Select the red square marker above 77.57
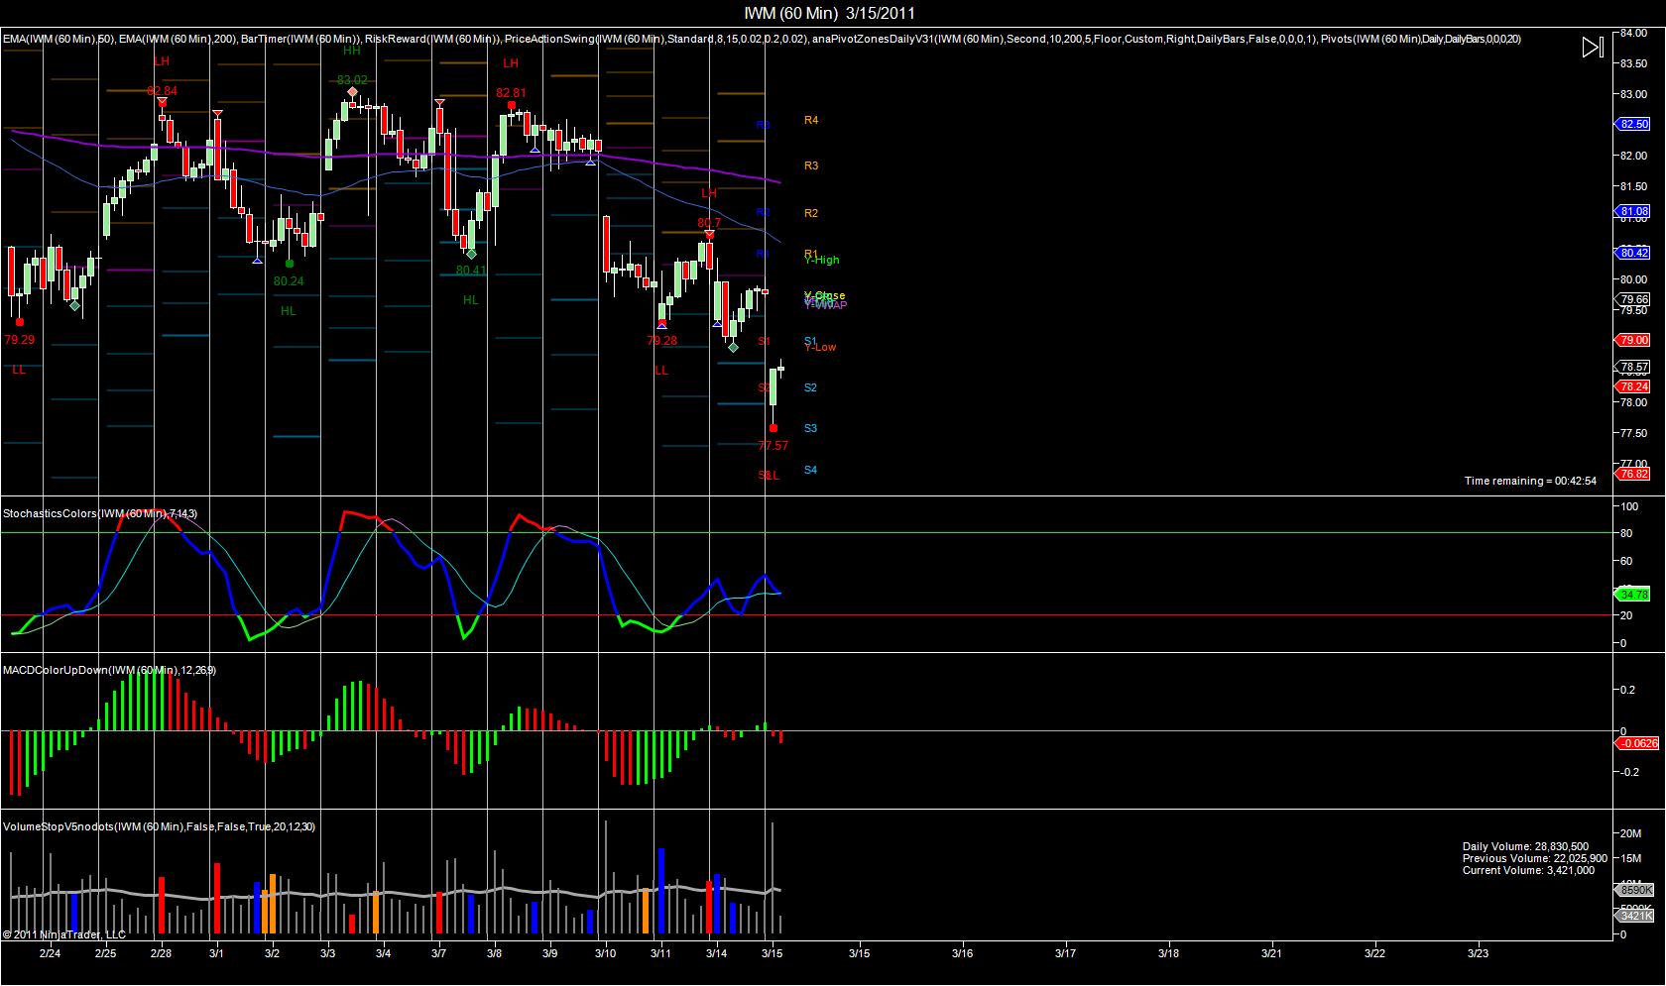Screen dimensions: 1666x986 point(773,428)
